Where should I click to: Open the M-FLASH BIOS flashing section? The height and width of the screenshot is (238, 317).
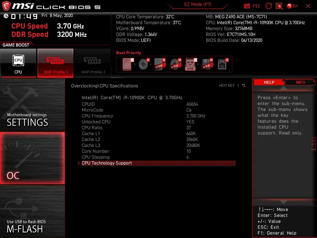pyautogui.click(x=32, y=211)
